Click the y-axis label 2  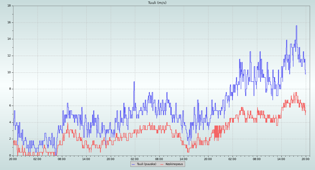click(10, 139)
